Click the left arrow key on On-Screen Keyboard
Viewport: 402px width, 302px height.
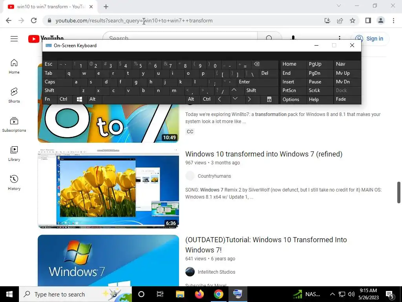[219, 99]
